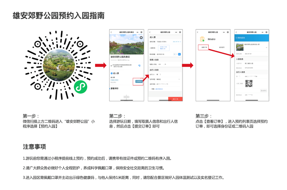Viewport: 287px width, 190px height.
Task: Click the red submit order button
Action: coord(175,99)
